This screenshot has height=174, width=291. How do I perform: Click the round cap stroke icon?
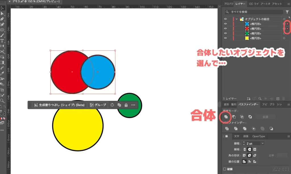[249, 149]
